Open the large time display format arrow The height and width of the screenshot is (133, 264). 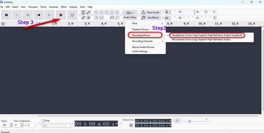point(116,124)
